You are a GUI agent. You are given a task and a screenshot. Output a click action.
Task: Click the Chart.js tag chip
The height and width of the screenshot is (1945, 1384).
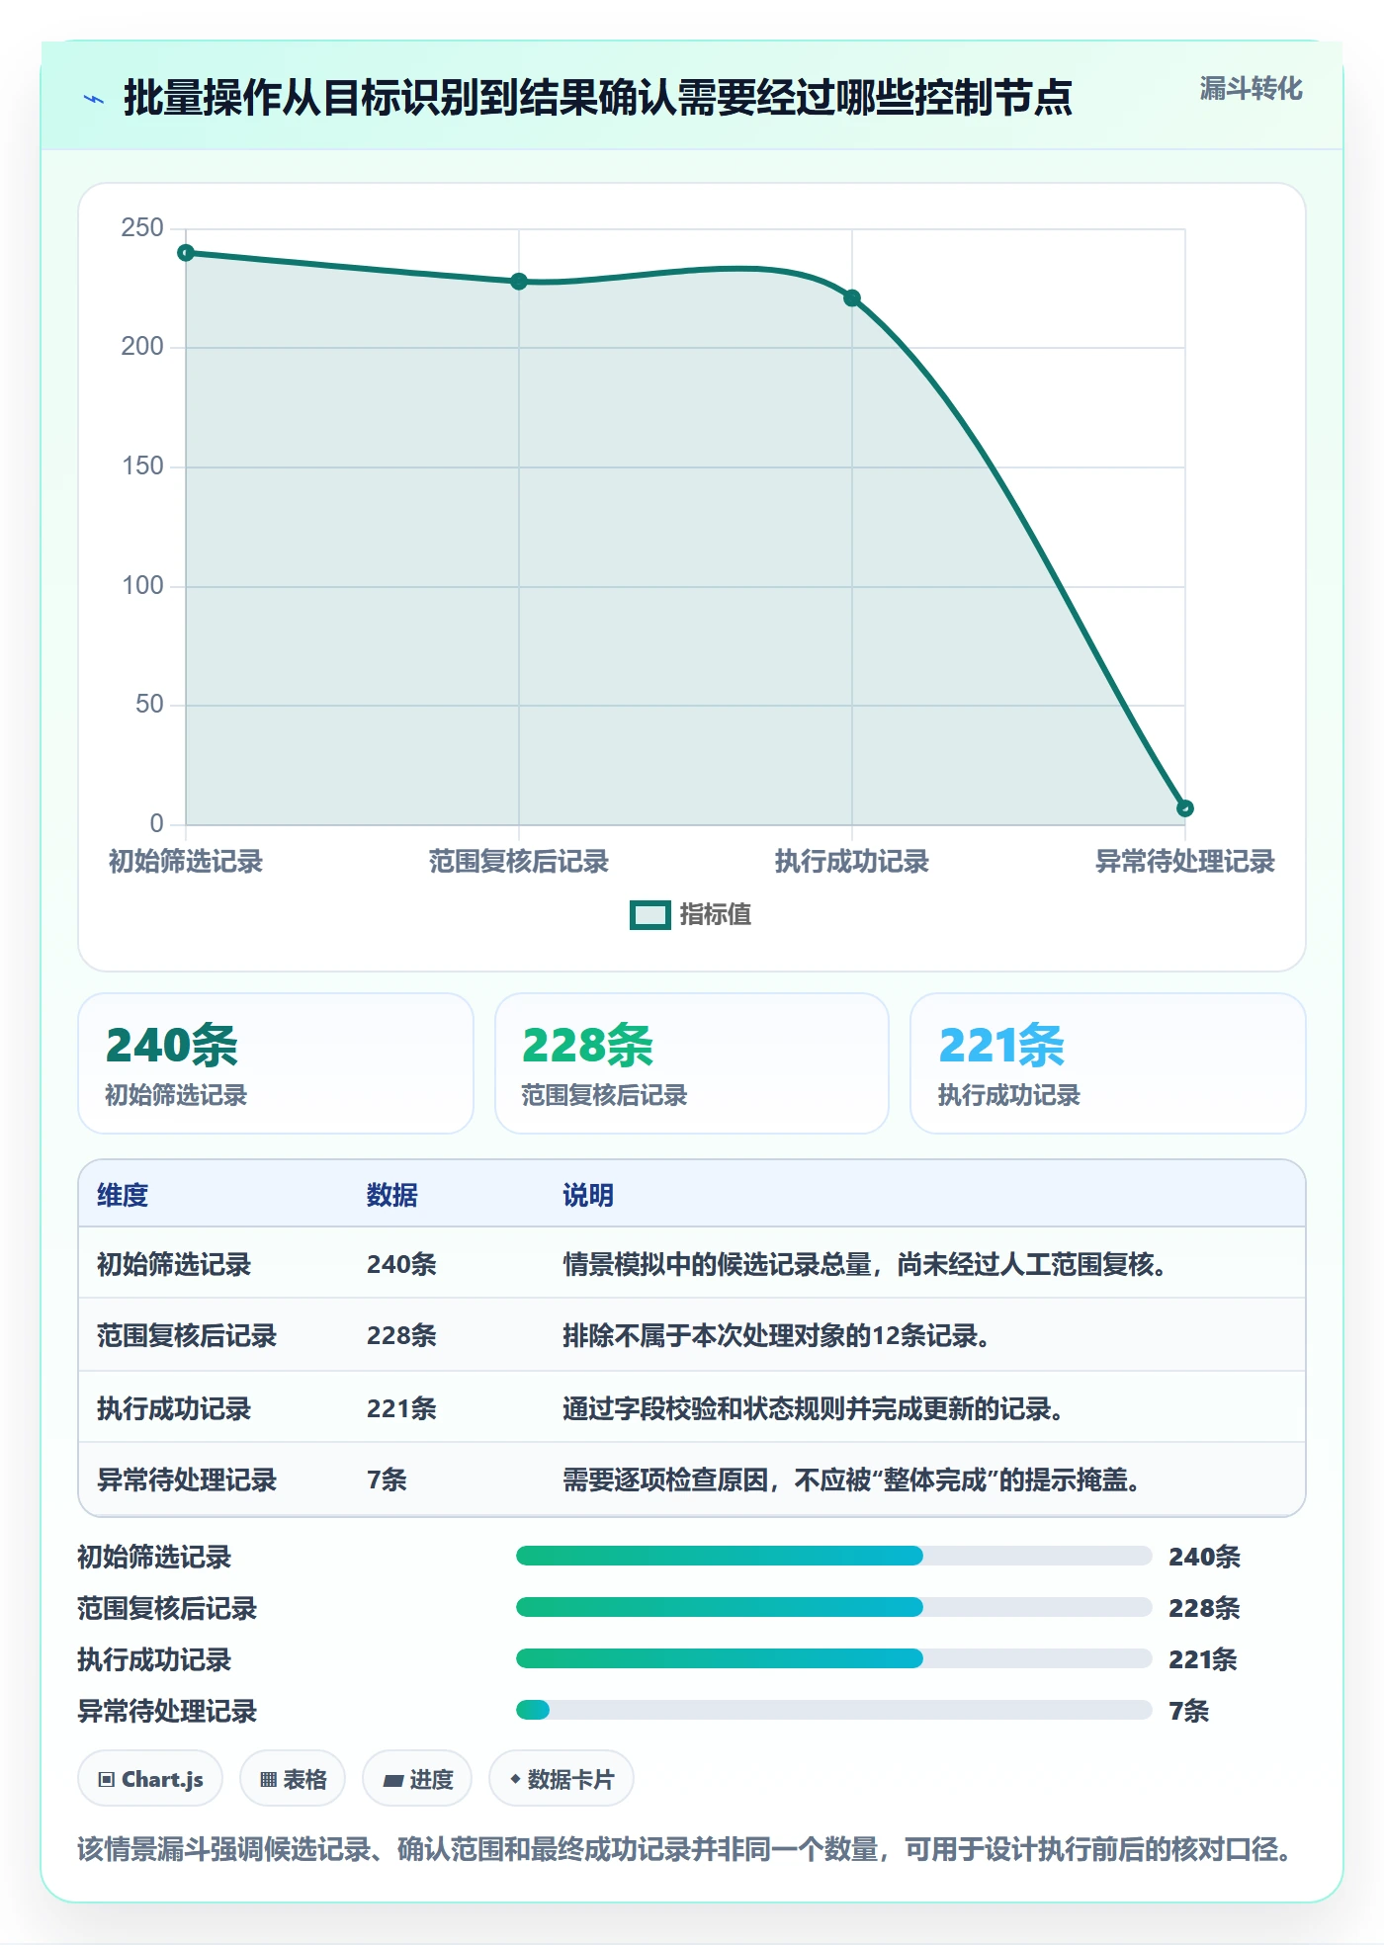tap(150, 1779)
